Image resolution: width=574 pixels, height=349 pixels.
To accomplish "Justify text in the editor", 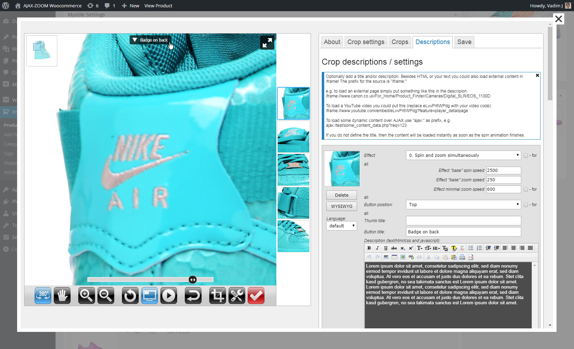I will 530,248.
